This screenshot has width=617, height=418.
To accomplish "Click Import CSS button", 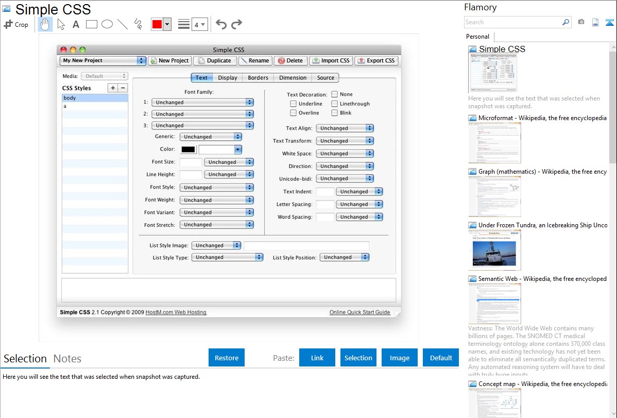I will [x=331, y=60].
